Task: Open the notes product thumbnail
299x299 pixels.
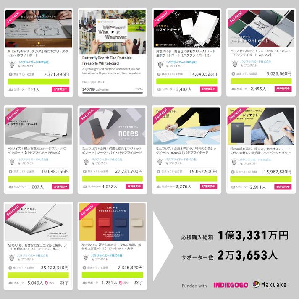Action: click(x=112, y=126)
